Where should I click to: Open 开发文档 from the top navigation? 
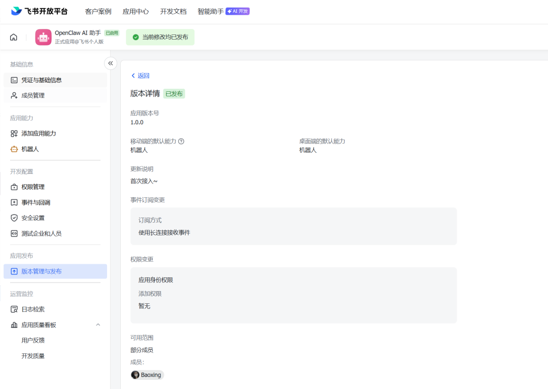click(x=174, y=11)
